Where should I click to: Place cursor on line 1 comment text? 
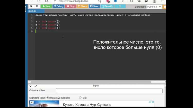93,15
